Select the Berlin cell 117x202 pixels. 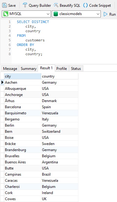[23, 125]
